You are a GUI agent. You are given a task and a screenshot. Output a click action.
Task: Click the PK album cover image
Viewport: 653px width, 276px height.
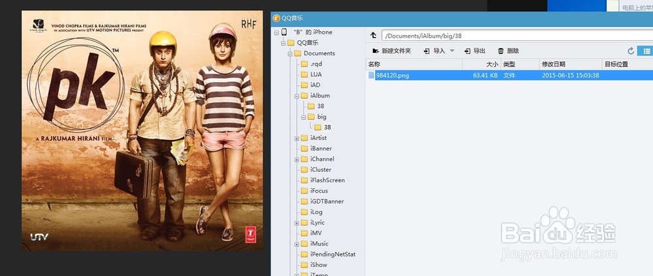pyautogui.click(x=142, y=131)
